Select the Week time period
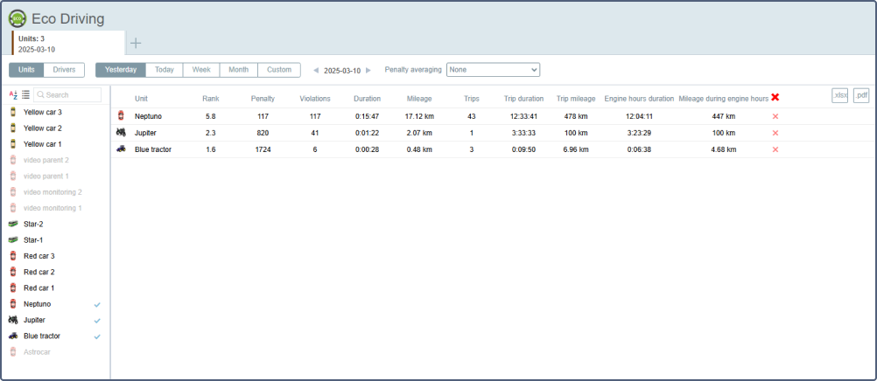This screenshot has height=381, width=877. (201, 70)
